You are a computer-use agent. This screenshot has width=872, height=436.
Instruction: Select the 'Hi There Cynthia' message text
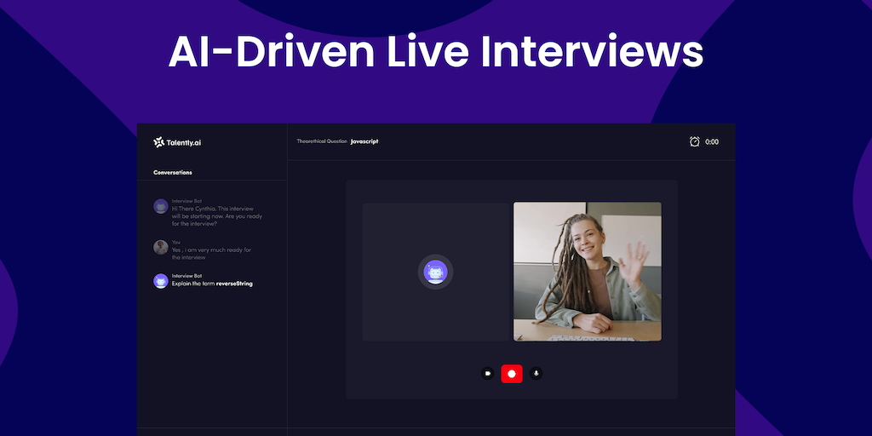[217, 216]
